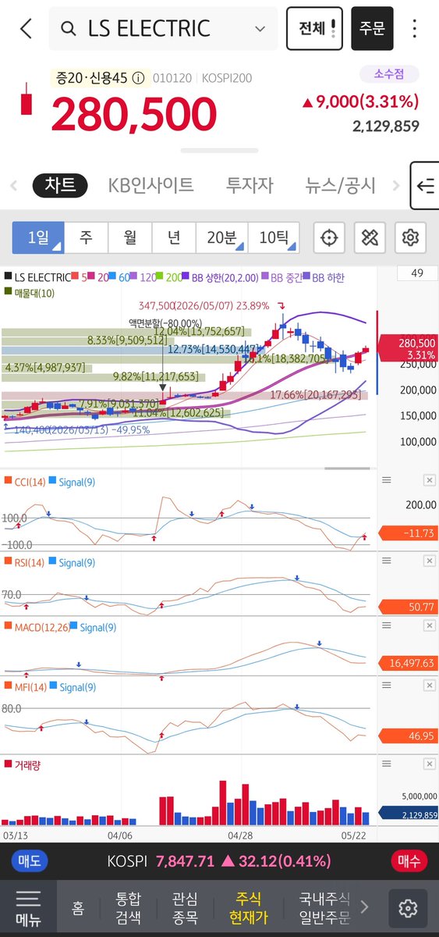Screen dimensions: 439x937
Task: Tap the LS ELECTRIC stock name field
Action: click(163, 29)
